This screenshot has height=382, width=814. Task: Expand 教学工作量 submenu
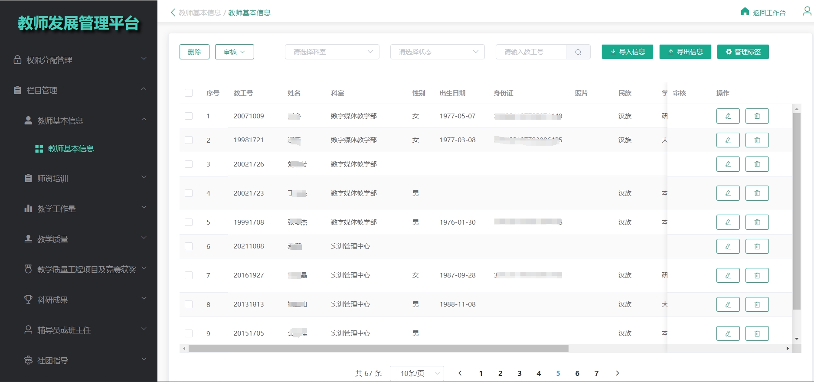pos(79,209)
